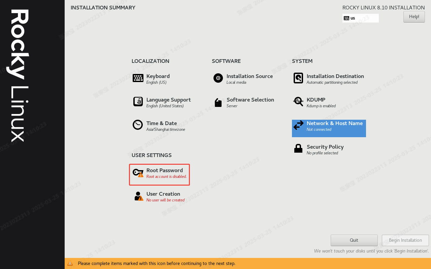Open Security Policy lock icon
Image resolution: width=431 pixels, height=269 pixels.
pos(298,148)
